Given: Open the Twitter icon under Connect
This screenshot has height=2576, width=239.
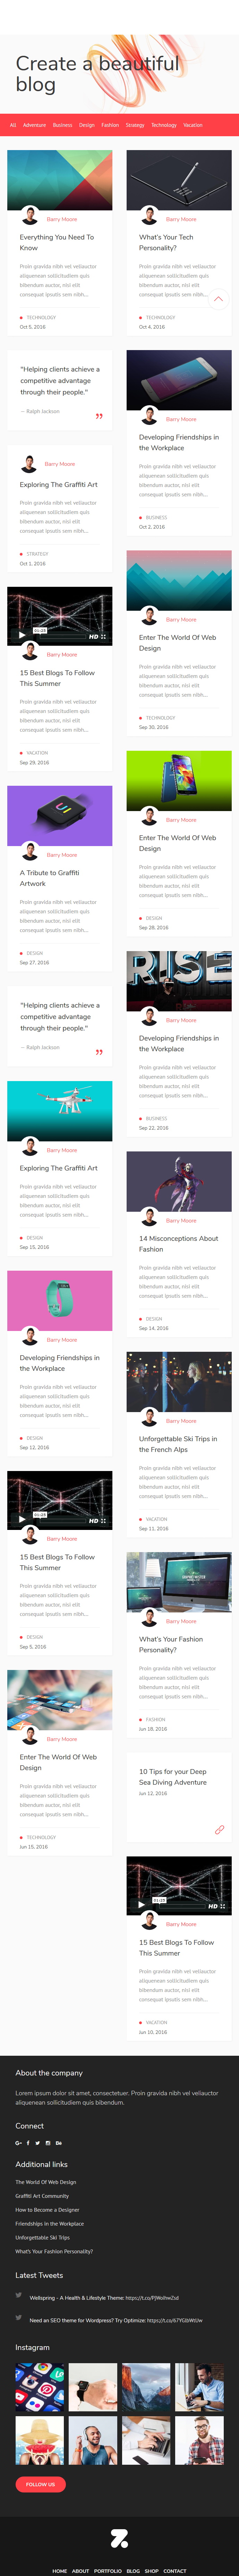Looking at the screenshot, I should point(38,2143).
